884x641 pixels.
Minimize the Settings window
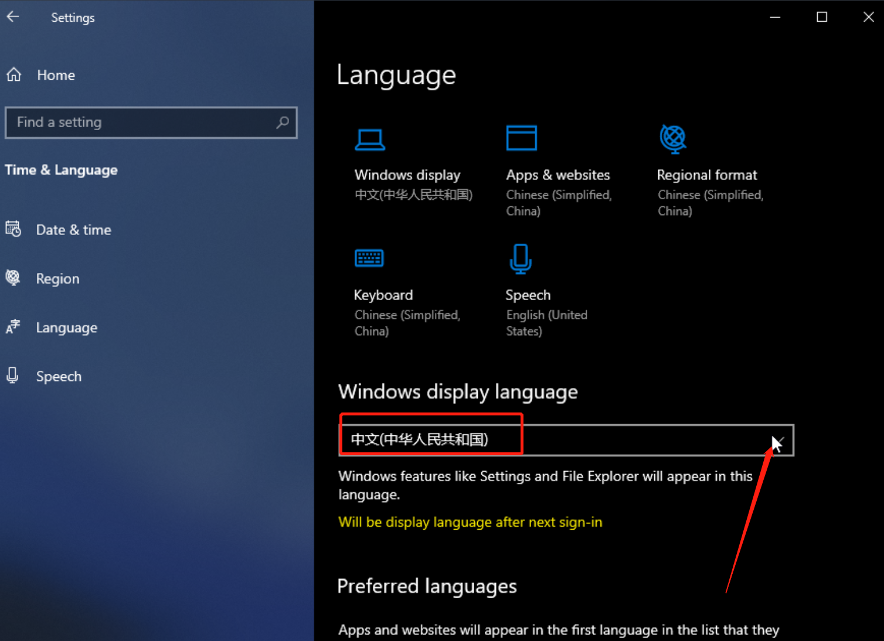(x=775, y=17)
